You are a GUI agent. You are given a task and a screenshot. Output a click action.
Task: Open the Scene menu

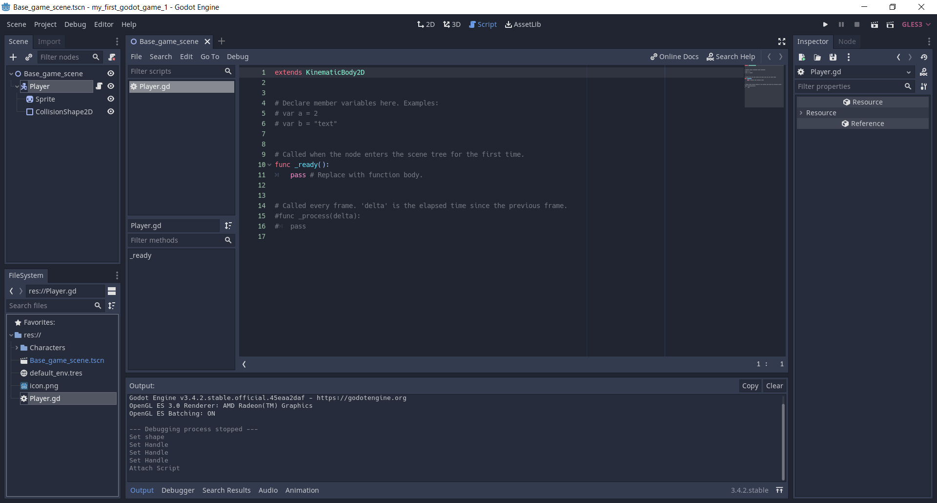[17, 24]
